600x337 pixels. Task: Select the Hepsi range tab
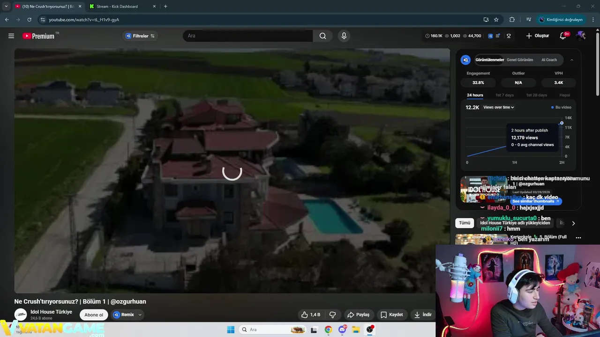point(564,95)
